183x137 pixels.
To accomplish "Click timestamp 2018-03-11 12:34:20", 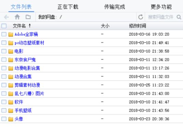I will (149, 60).
